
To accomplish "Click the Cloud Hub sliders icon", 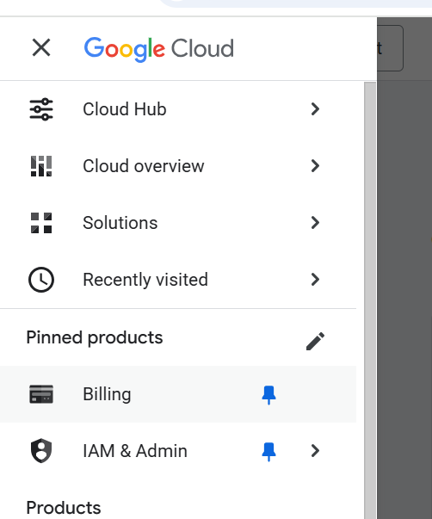I will pyautogui.click(x=41, y=109).
